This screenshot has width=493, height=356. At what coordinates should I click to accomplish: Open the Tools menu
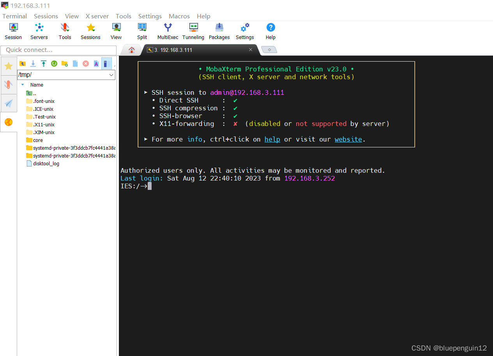pyautogui.click(x=124, y=16)
